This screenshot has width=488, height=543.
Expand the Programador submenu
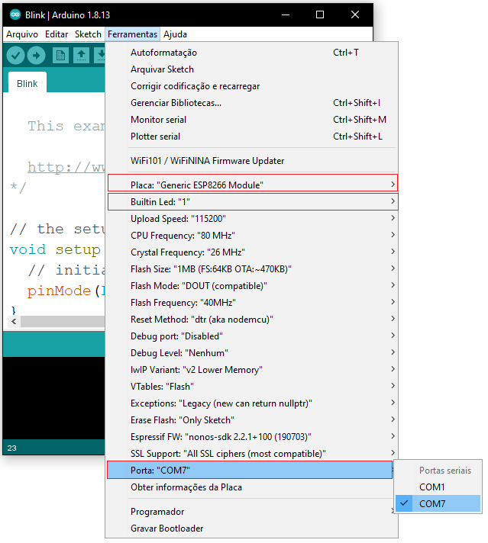[252, 512]
